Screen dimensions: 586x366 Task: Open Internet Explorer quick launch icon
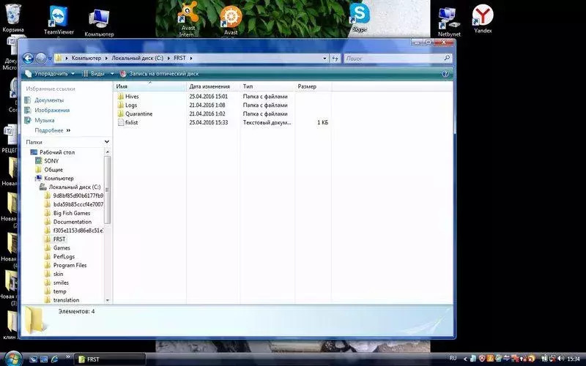click(x=55, y=359)
